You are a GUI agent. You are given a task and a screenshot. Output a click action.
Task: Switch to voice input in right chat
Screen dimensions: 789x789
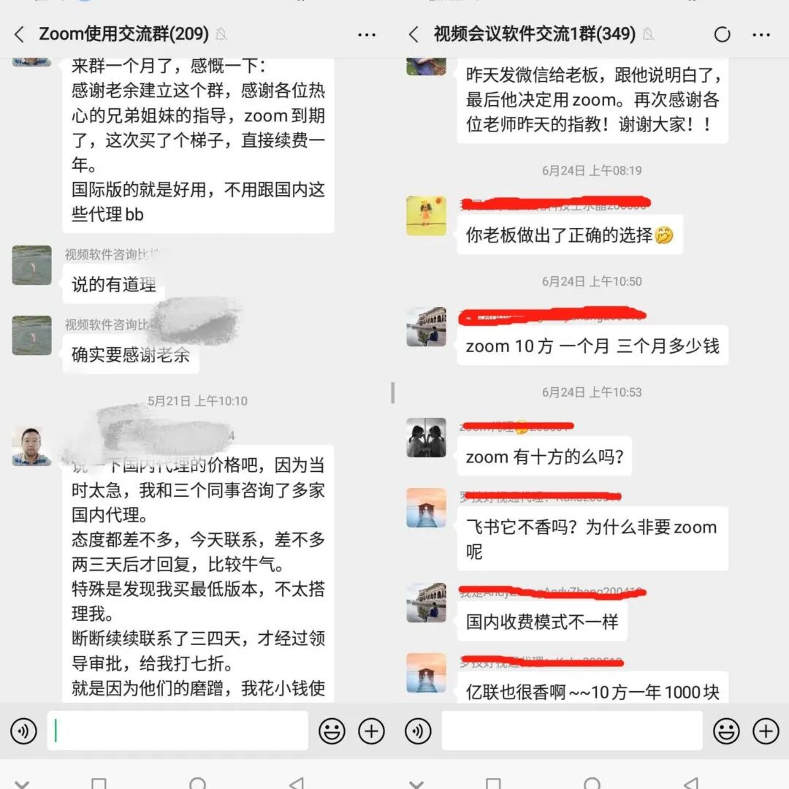click(418, 731)
